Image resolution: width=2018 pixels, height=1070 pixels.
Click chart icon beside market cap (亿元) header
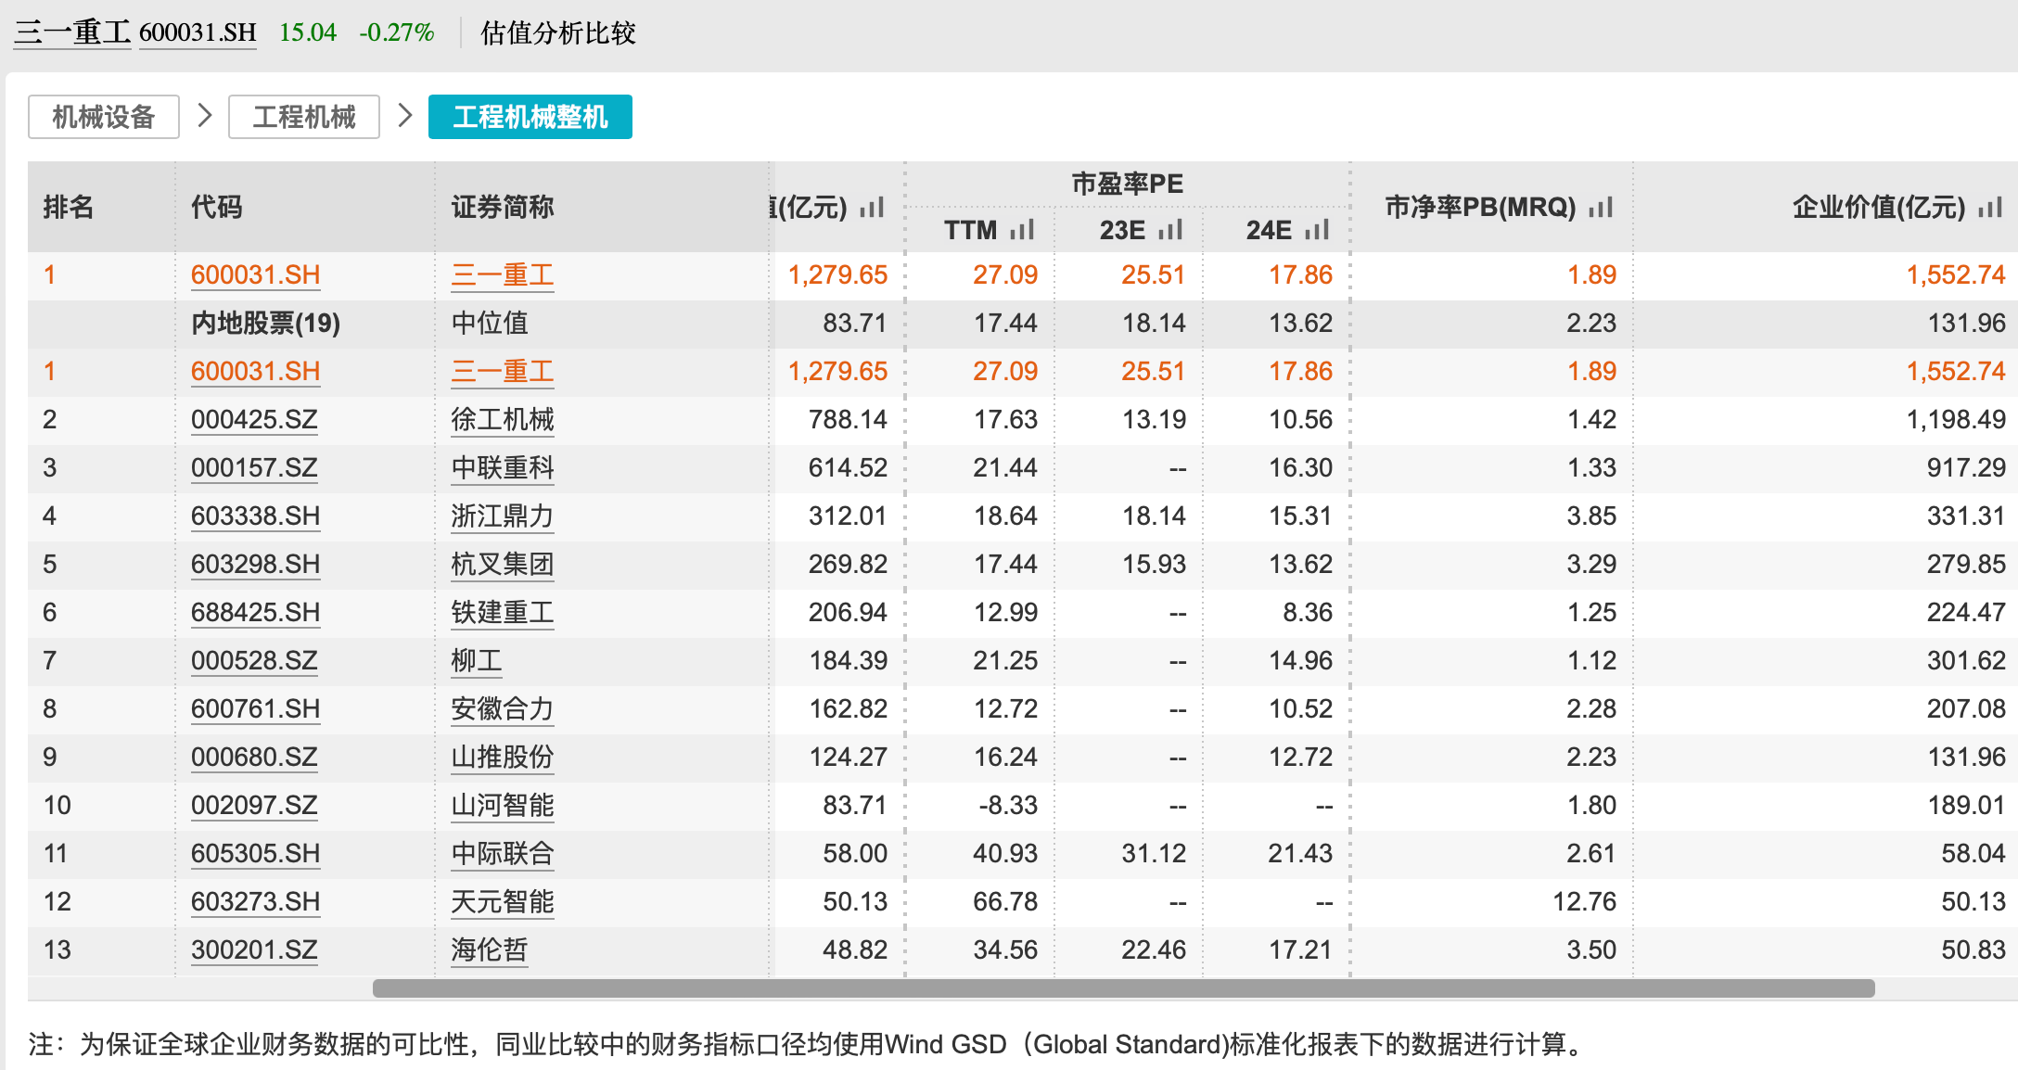(x=872, y=207)
